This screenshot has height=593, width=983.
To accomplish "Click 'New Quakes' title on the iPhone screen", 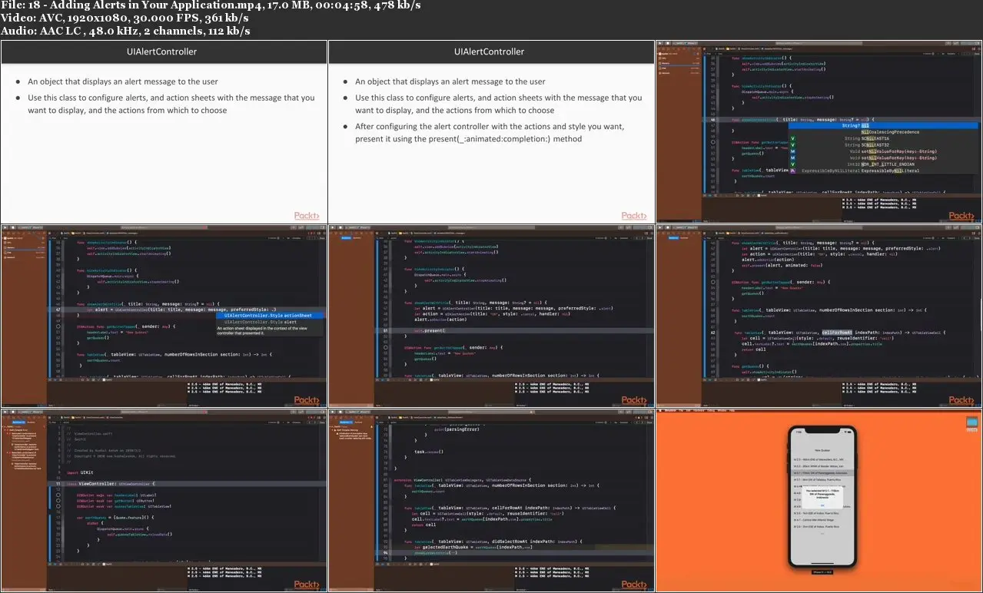I will (x=822, y=450).
